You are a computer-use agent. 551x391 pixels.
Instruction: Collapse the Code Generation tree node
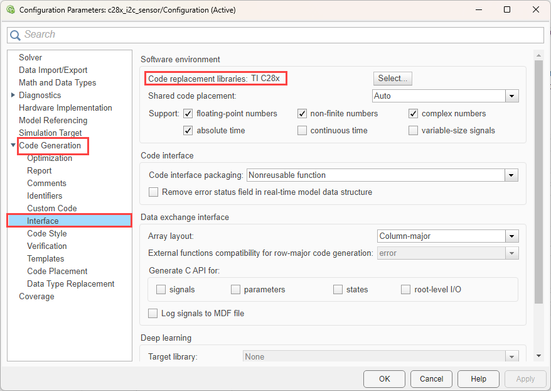tap(13, 145)
